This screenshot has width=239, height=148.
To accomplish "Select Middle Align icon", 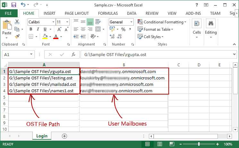I will point(83,22).
